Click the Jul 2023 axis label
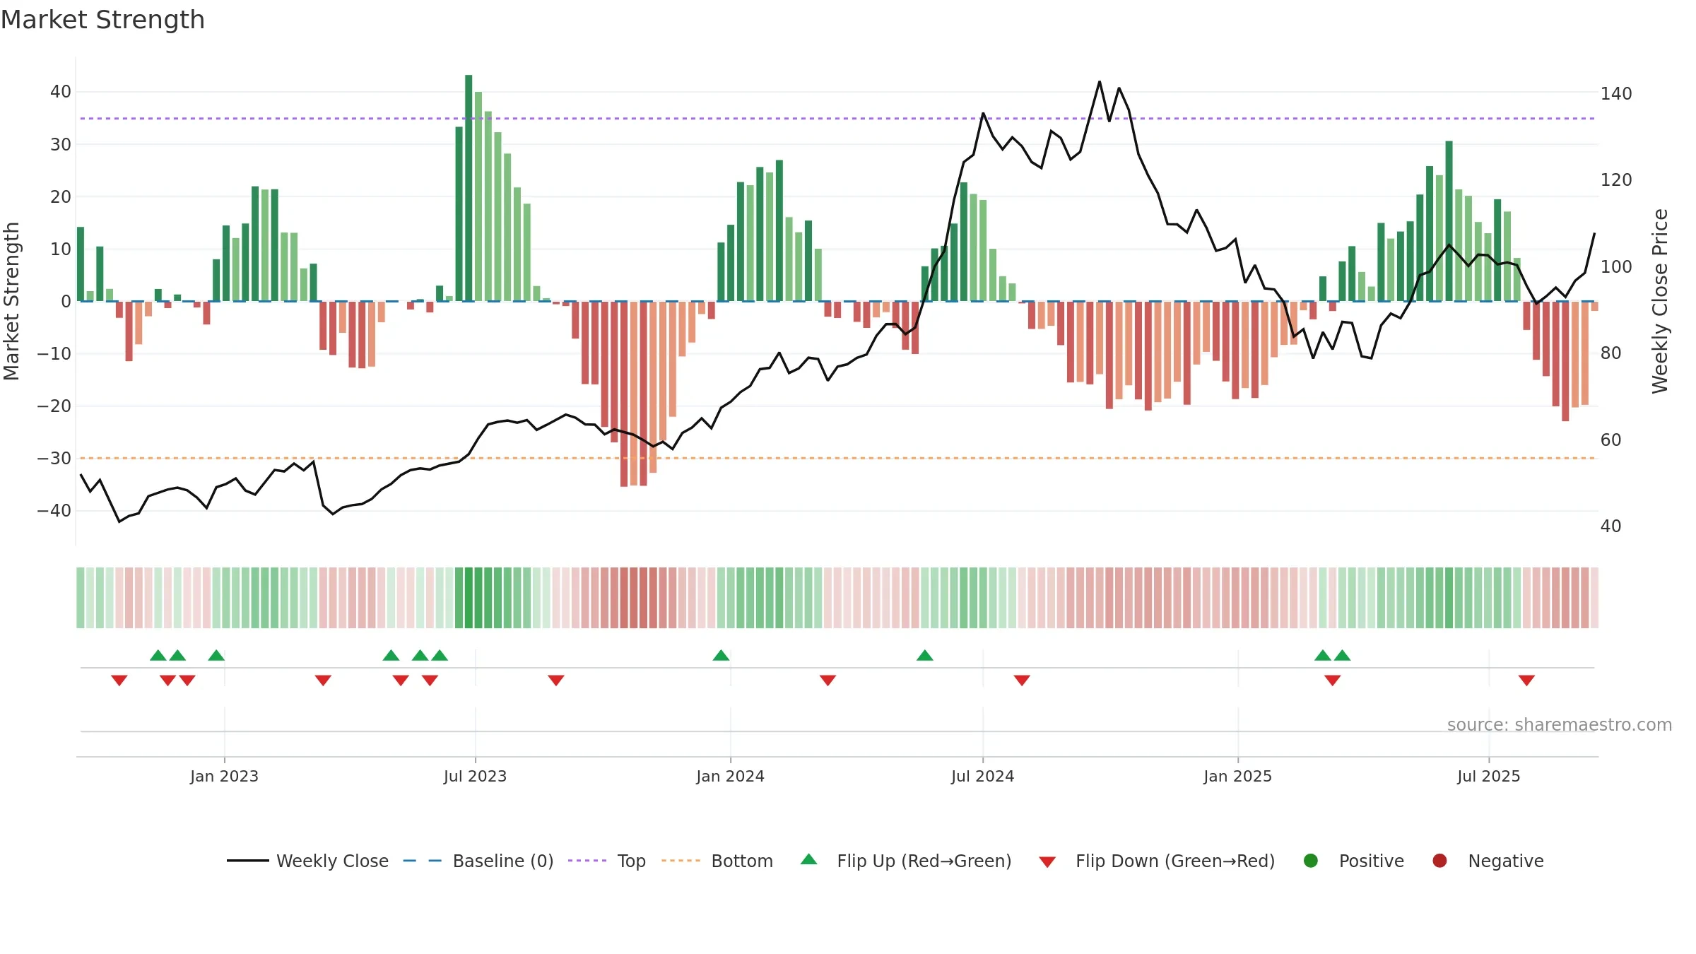 pyautogui.click(x=475, y=776)
